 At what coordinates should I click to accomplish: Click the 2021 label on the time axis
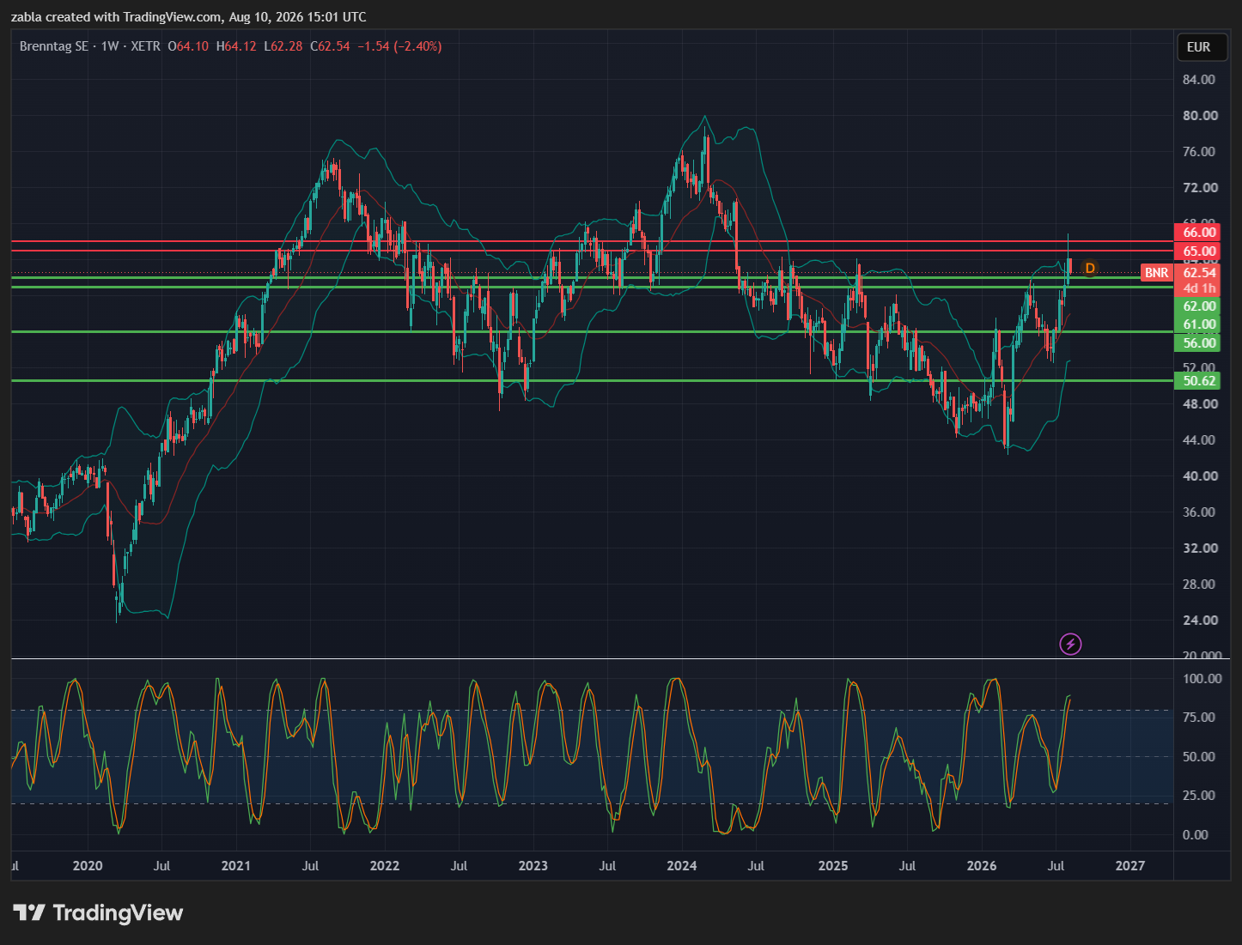[236, 866]
